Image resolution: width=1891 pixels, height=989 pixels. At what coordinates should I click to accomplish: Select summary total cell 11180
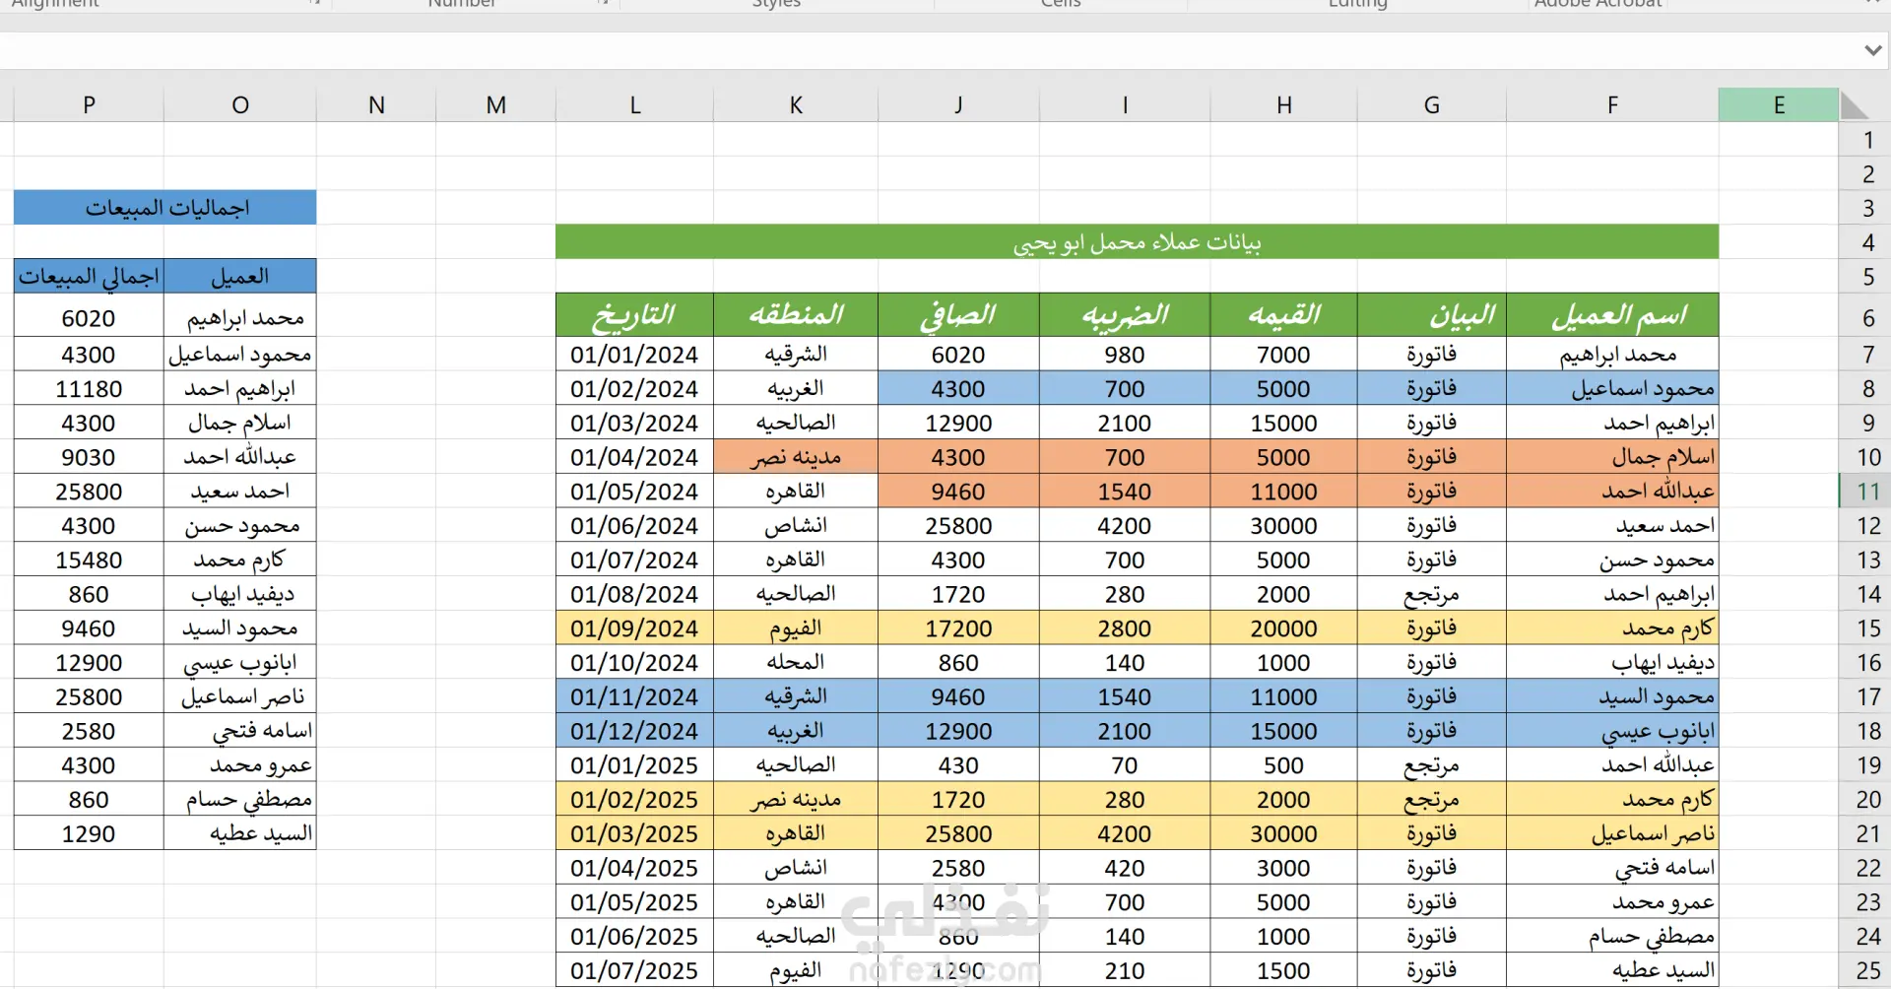coord(89,389)
